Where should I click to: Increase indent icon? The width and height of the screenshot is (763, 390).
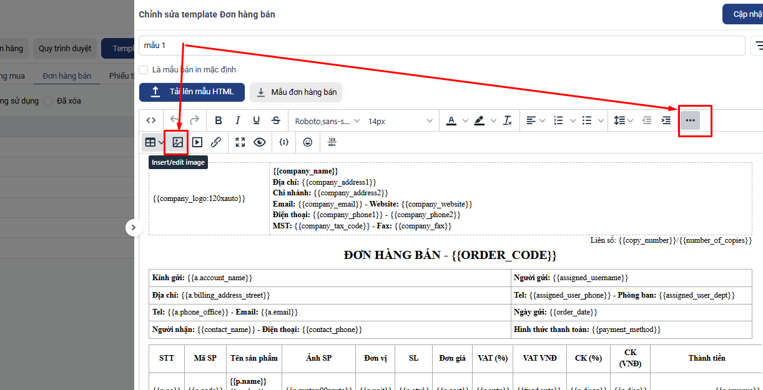666,120
